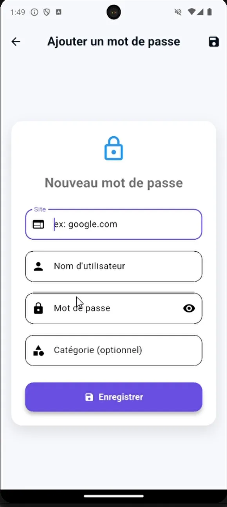
Task: Show the password with the eye toggle
Action: pos(189,308)
